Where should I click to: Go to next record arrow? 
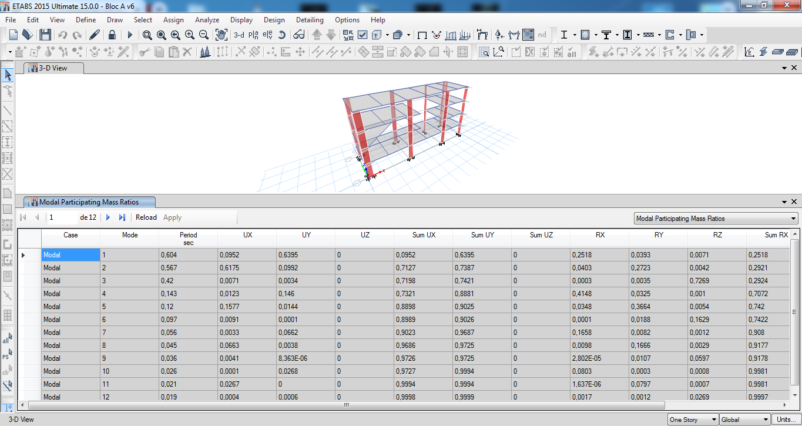[108, 217]
